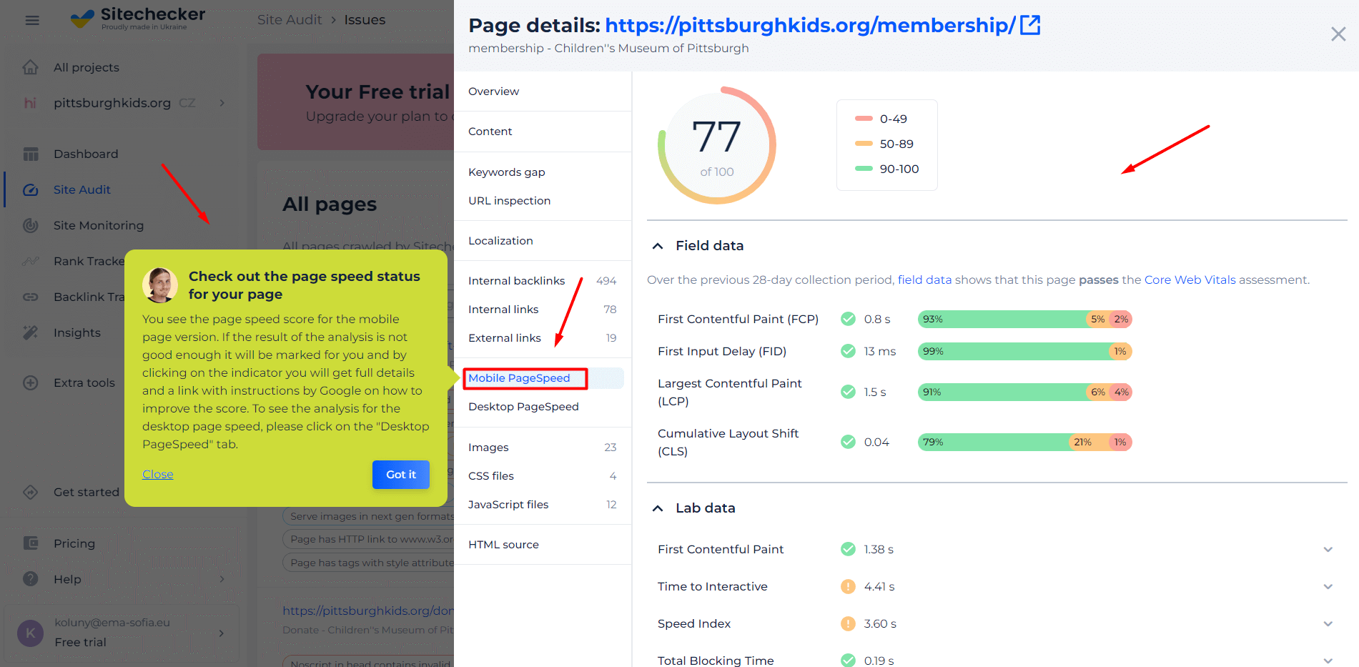Viewport: 1359px width, 667px height.
Task: Collapse the Field data section
Action: coord(658,246)
